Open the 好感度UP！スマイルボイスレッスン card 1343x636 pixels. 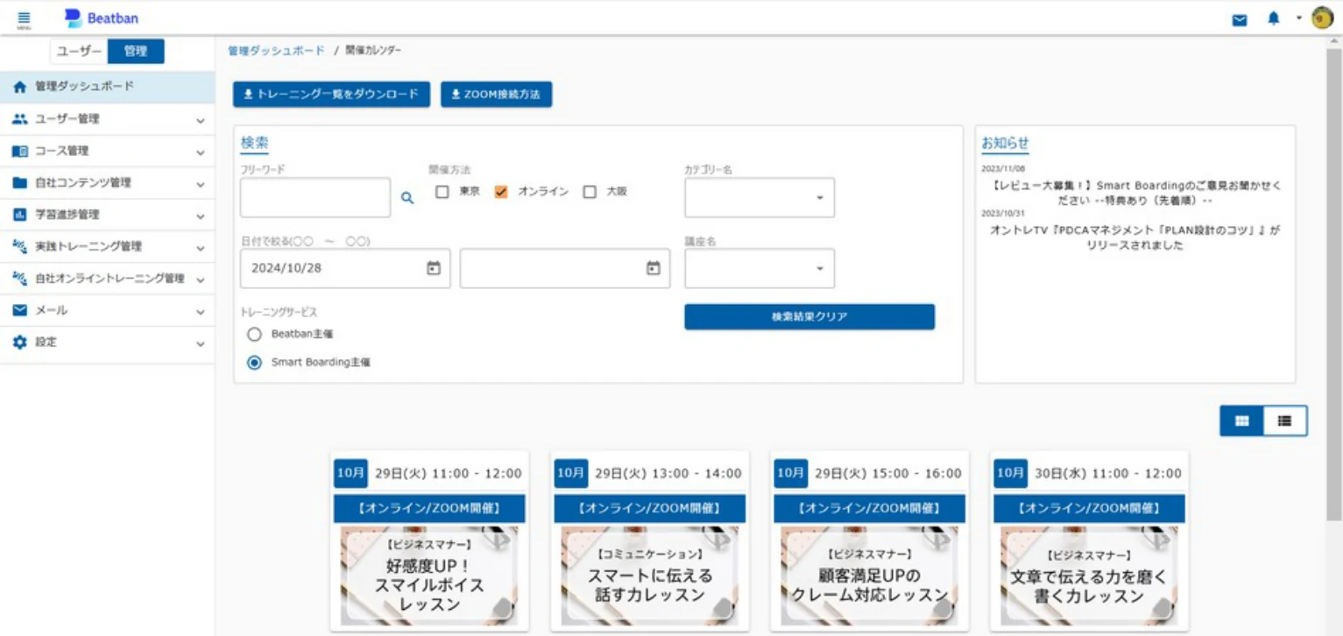(429, 541)
